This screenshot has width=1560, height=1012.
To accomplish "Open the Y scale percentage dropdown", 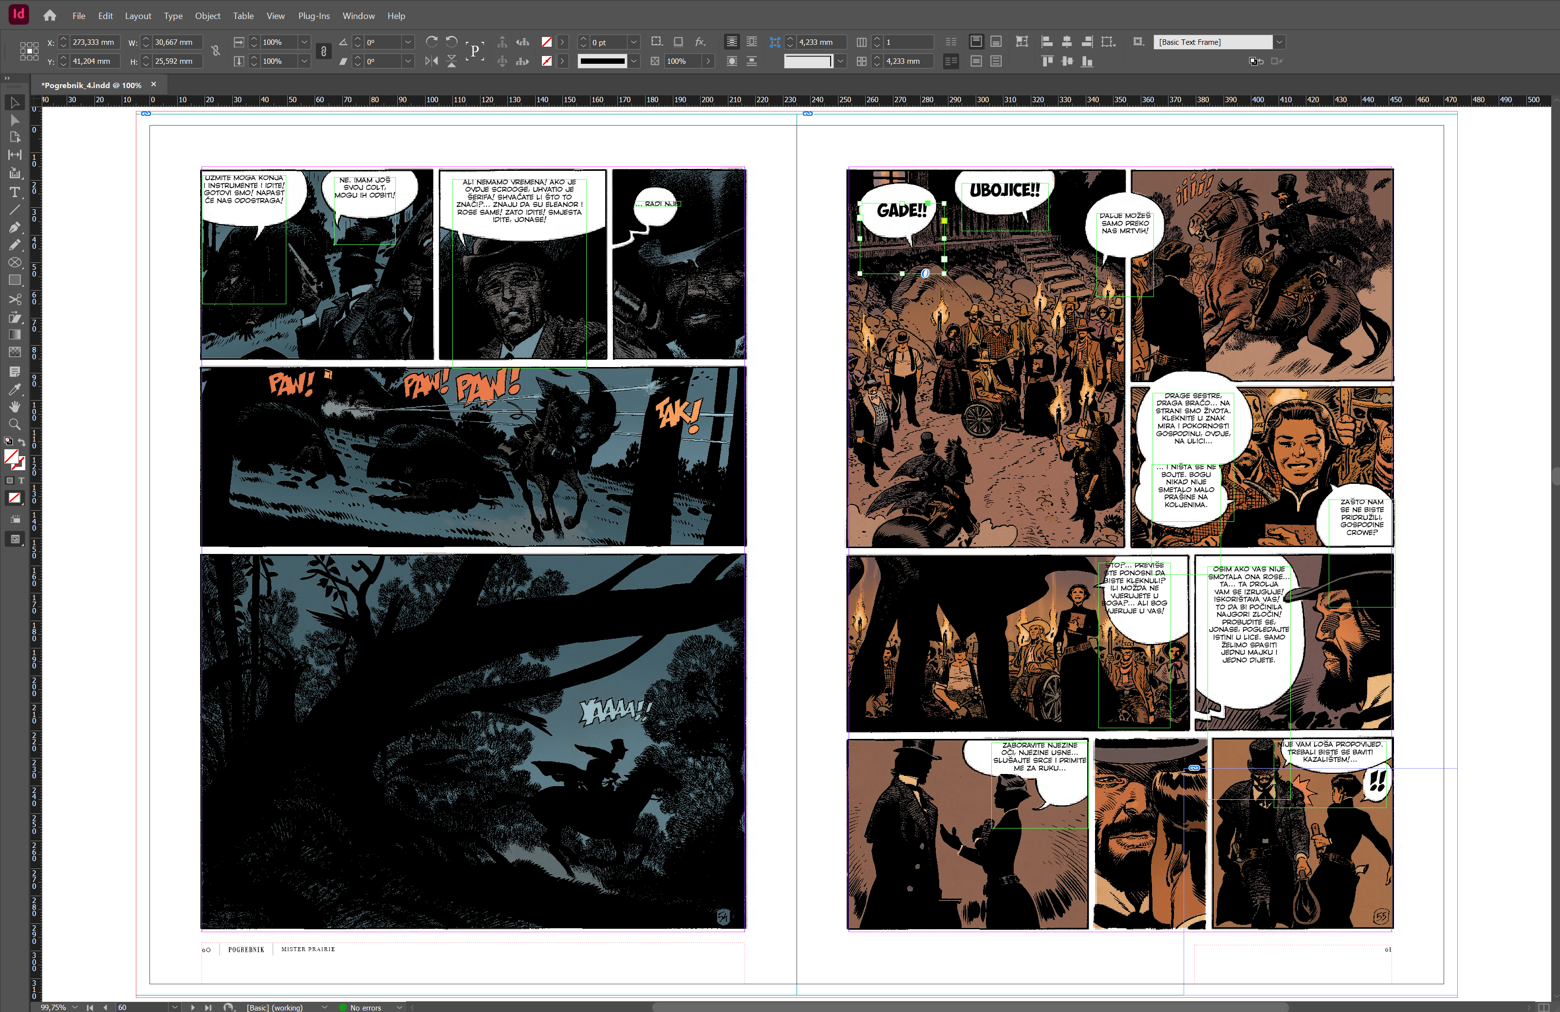I will pyautogui.click(x=304, y=61).
